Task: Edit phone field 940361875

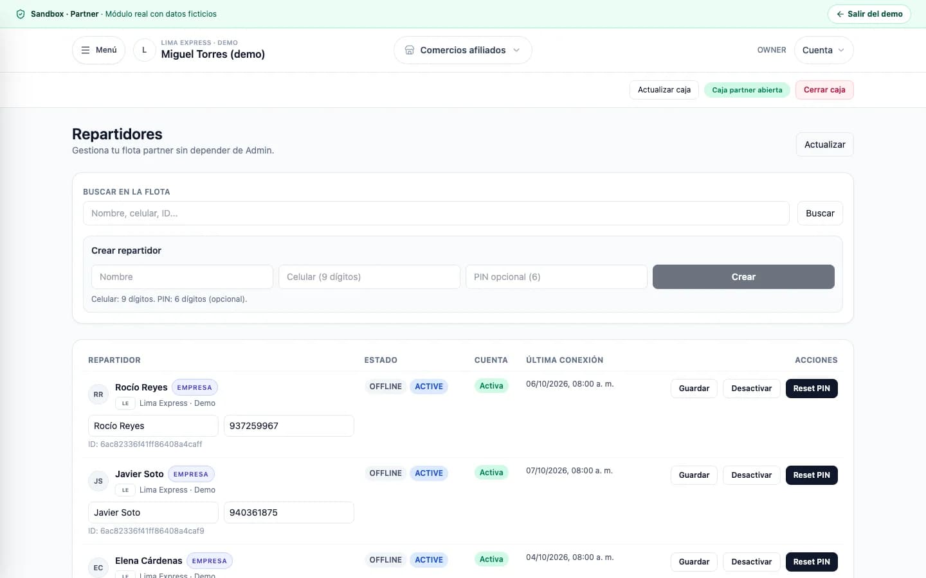Action: 289,512
